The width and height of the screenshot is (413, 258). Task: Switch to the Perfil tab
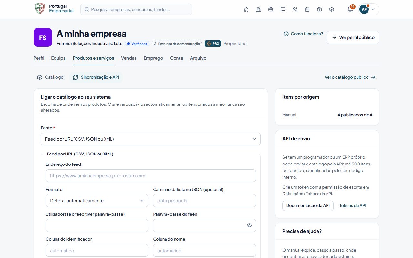click(x=39, y=58)
